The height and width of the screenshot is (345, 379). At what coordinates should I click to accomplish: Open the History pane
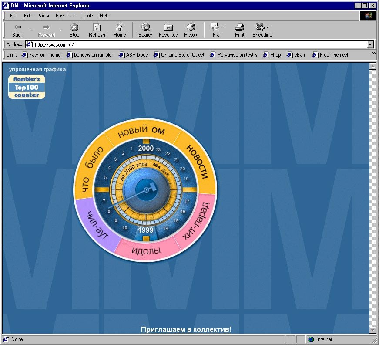click(x=191, y=30)
